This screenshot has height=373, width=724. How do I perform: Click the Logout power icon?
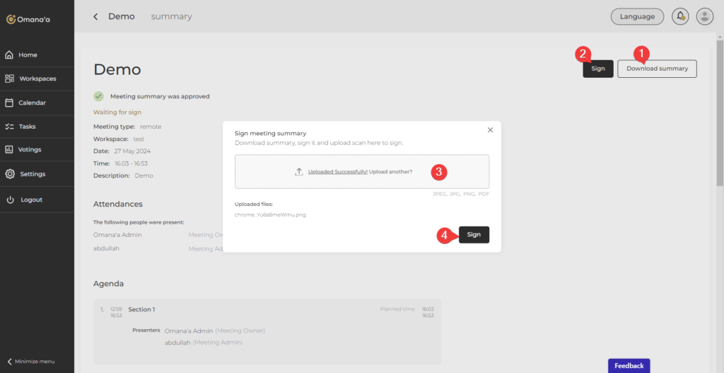(x=10, y=200)
